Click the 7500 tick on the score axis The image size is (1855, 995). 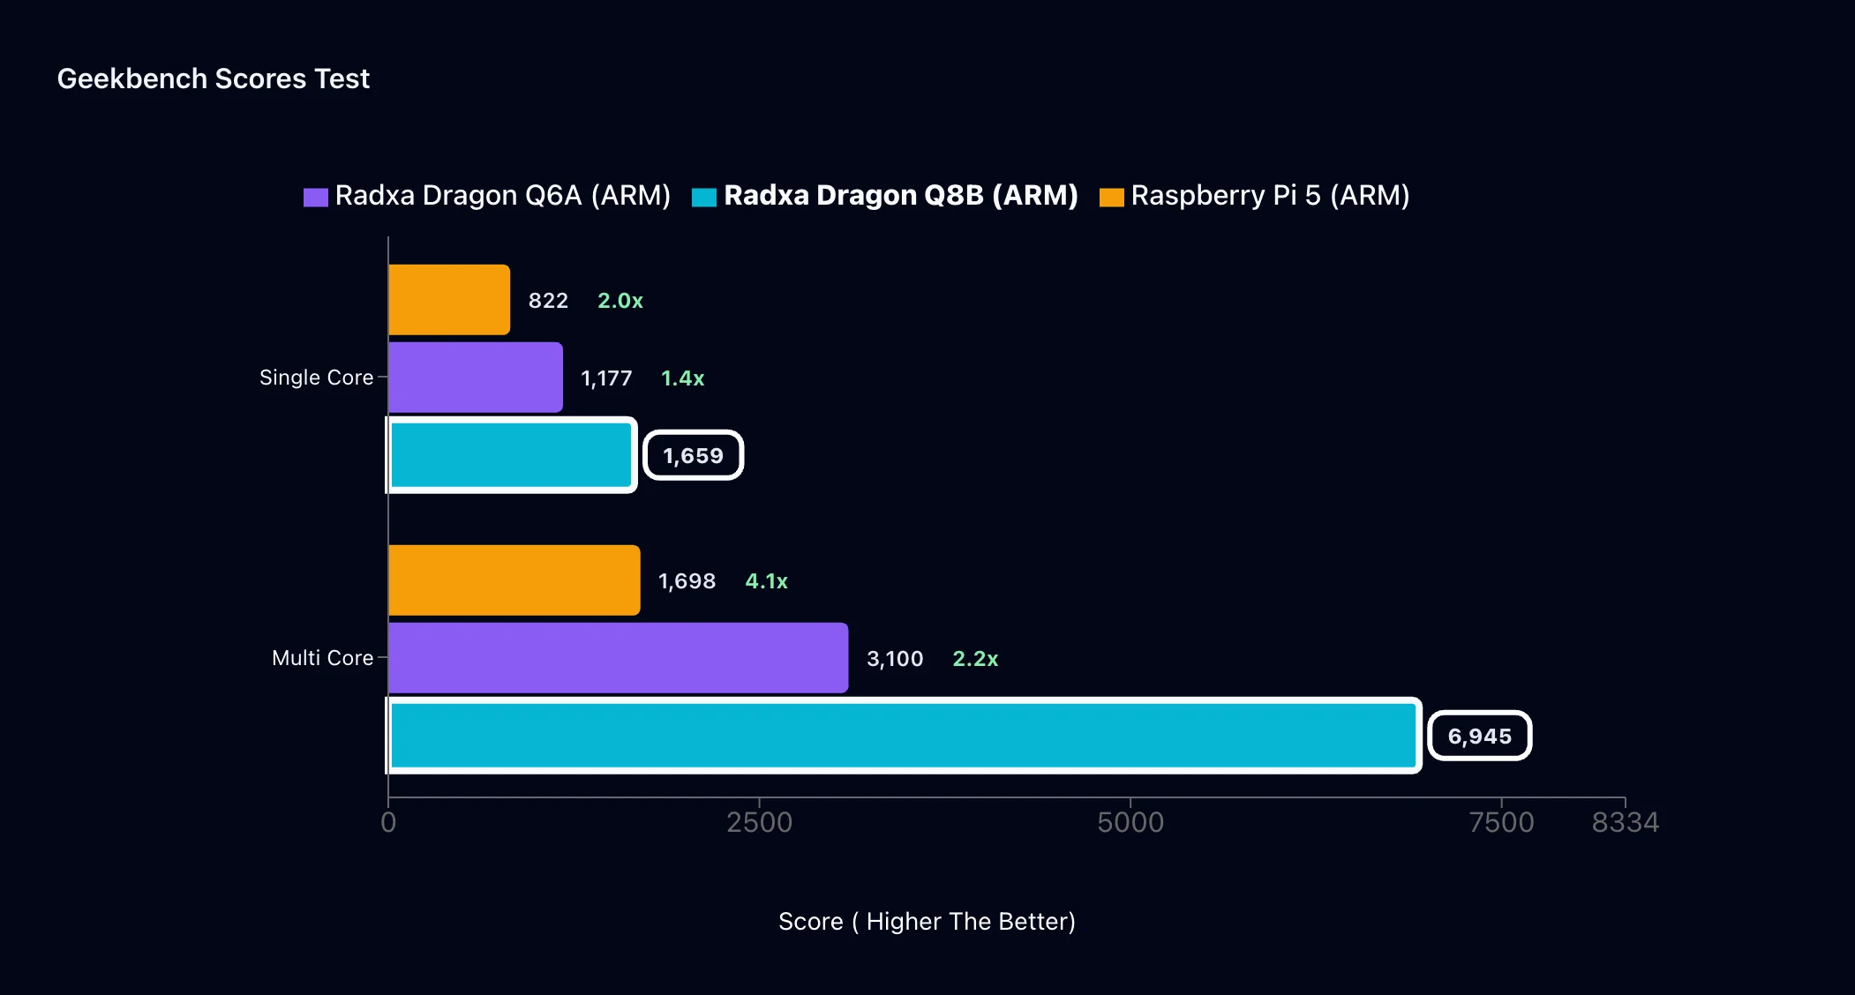pos(1501,822)
